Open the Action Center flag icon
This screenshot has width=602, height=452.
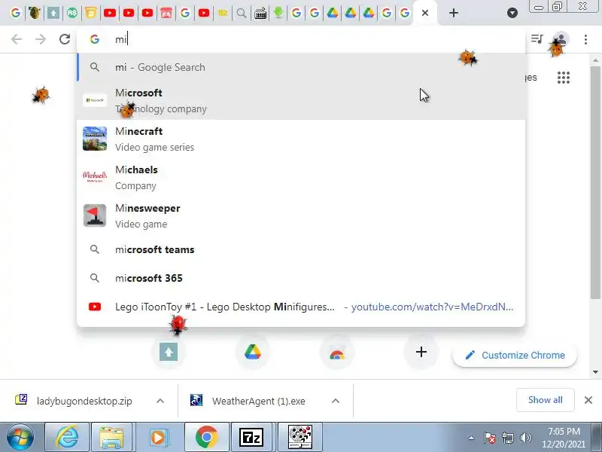(x=490, y=438)
